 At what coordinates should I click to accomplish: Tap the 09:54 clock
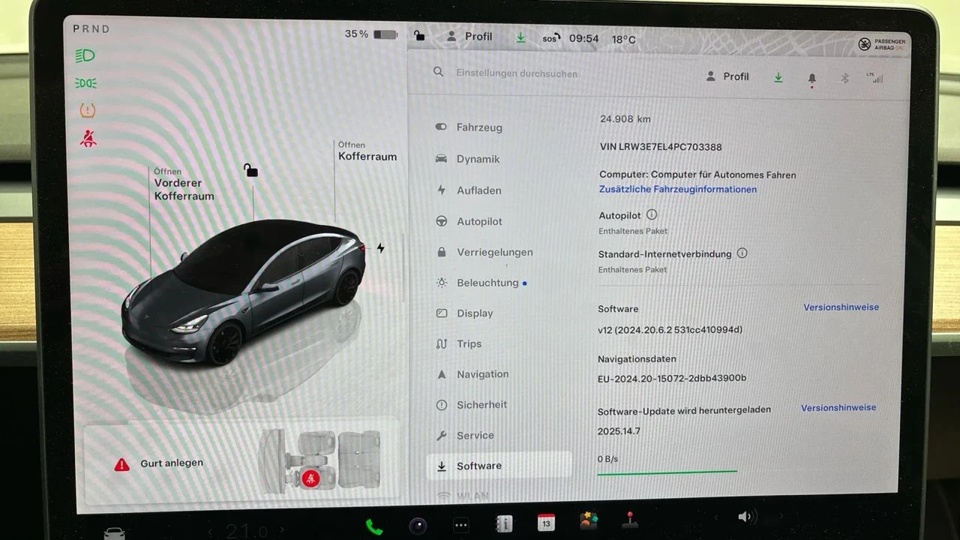pos(583,38)
